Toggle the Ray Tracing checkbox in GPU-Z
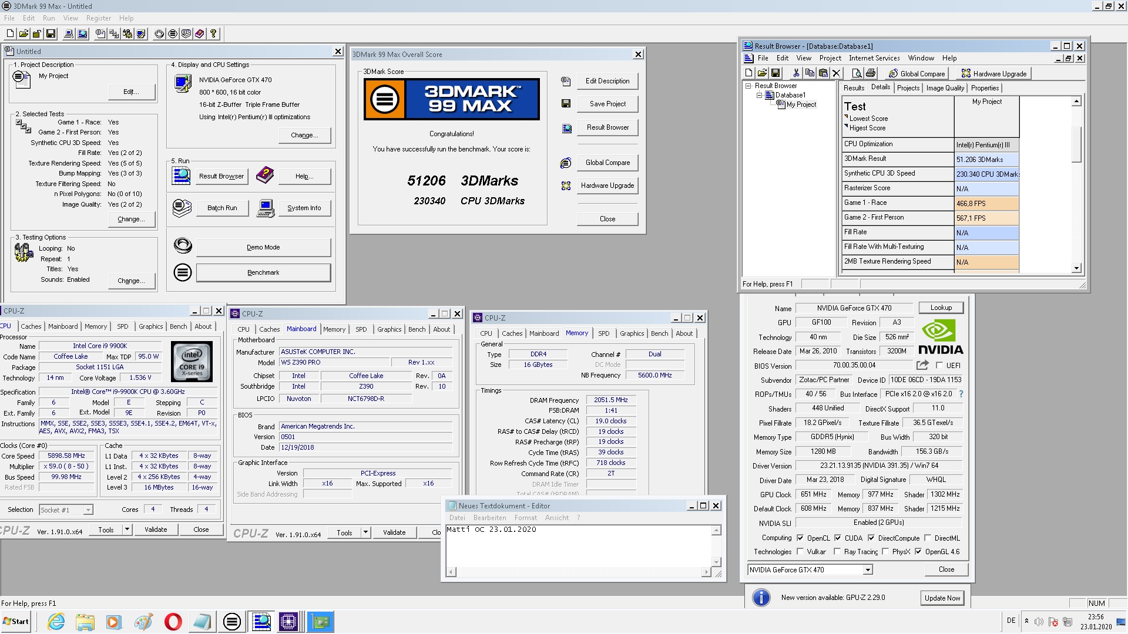 click(x=837, y=551)
